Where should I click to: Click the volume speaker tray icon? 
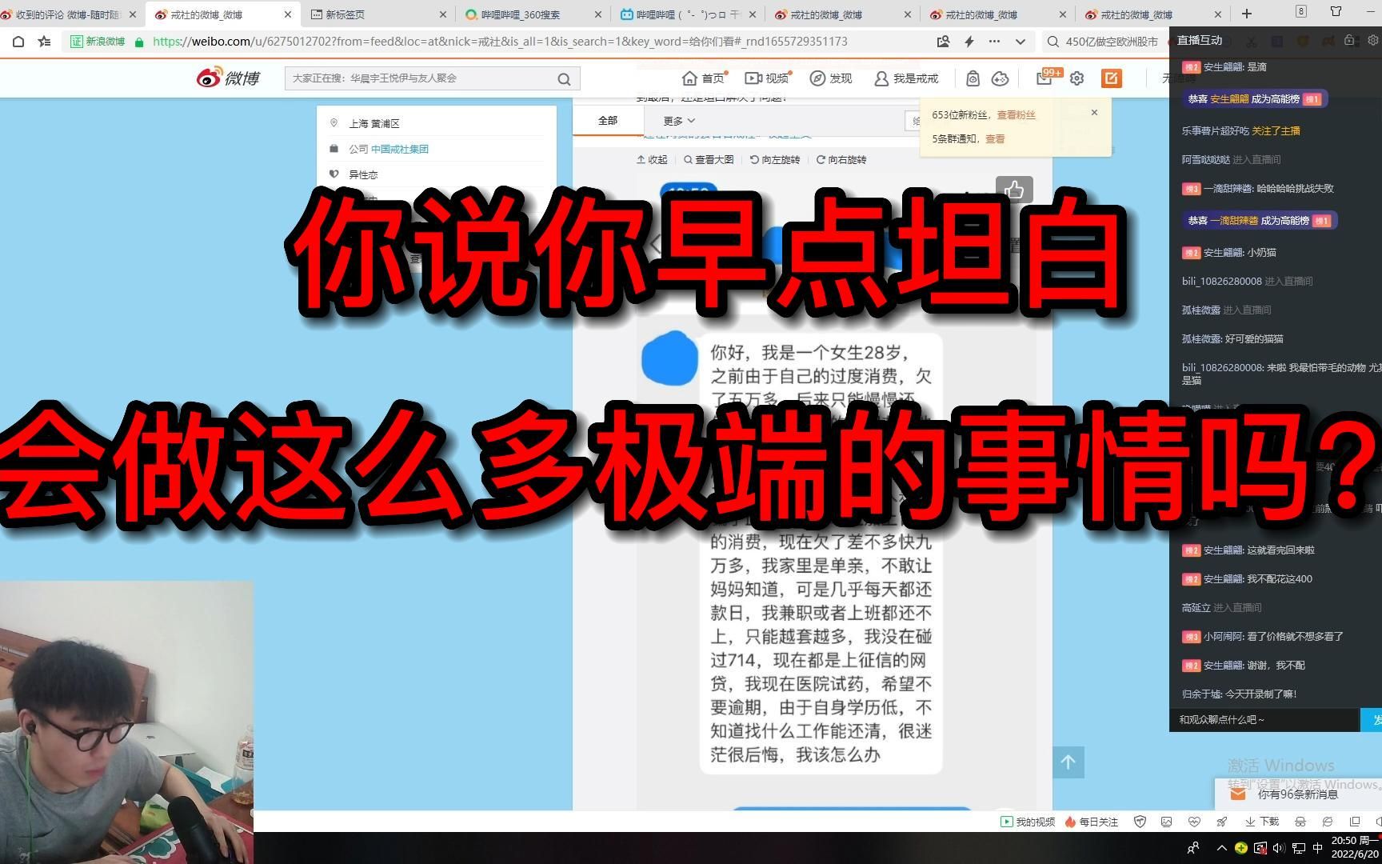tap(1279, 848)
